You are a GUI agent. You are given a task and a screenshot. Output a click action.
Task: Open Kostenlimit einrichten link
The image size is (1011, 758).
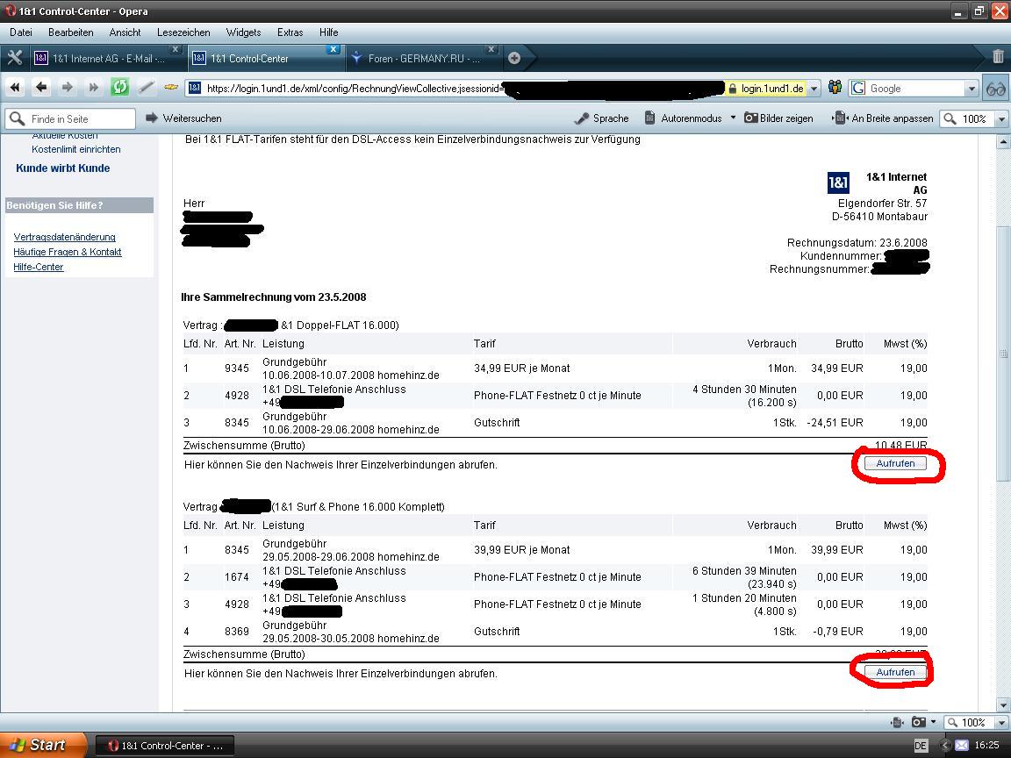point(76,149)
